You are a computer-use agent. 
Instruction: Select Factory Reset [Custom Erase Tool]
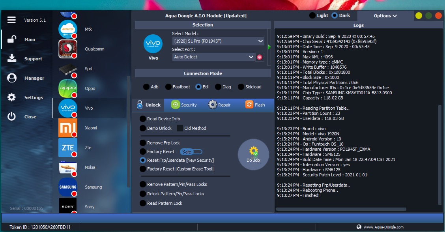(176, 169)
